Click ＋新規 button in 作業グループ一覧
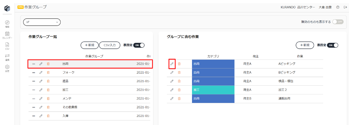The image size is (349, 125). pos(90,45)
